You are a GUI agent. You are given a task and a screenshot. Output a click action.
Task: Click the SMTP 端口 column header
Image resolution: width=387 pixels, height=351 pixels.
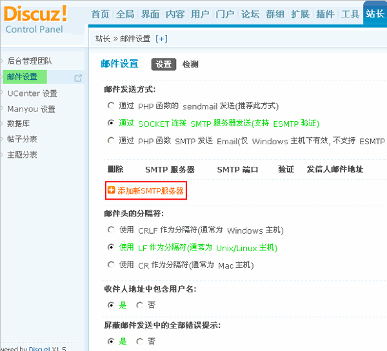click(237, 169)
